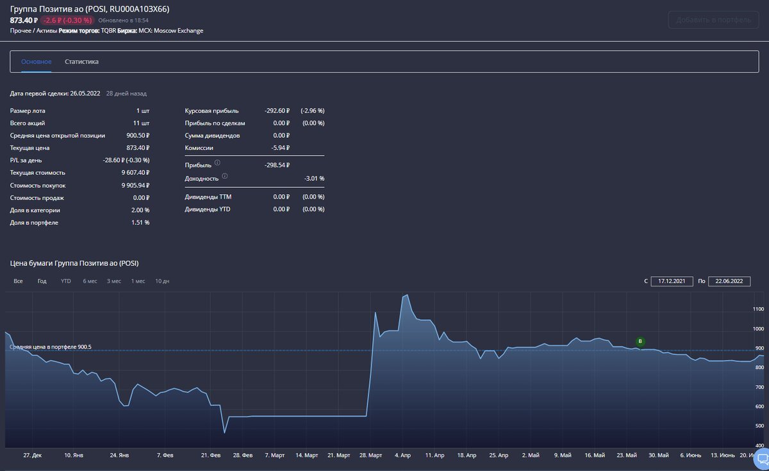
Task: Click the Активы breadcrumb link
Action: click(x=47, y=31)
